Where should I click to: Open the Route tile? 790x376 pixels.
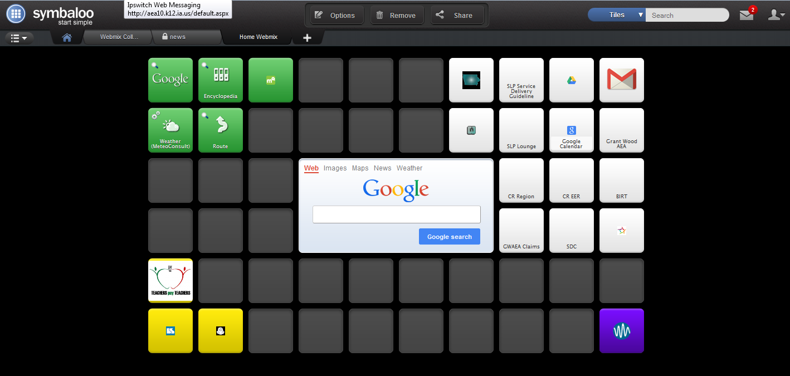click(220, 130)
